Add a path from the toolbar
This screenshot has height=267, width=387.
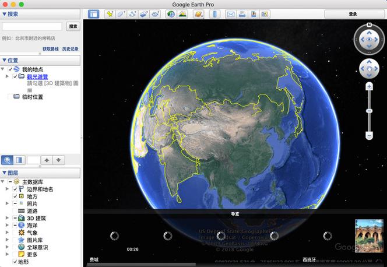(132, 14)
